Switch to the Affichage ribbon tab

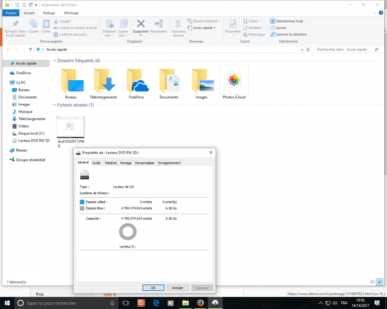[x=71, y=13]
